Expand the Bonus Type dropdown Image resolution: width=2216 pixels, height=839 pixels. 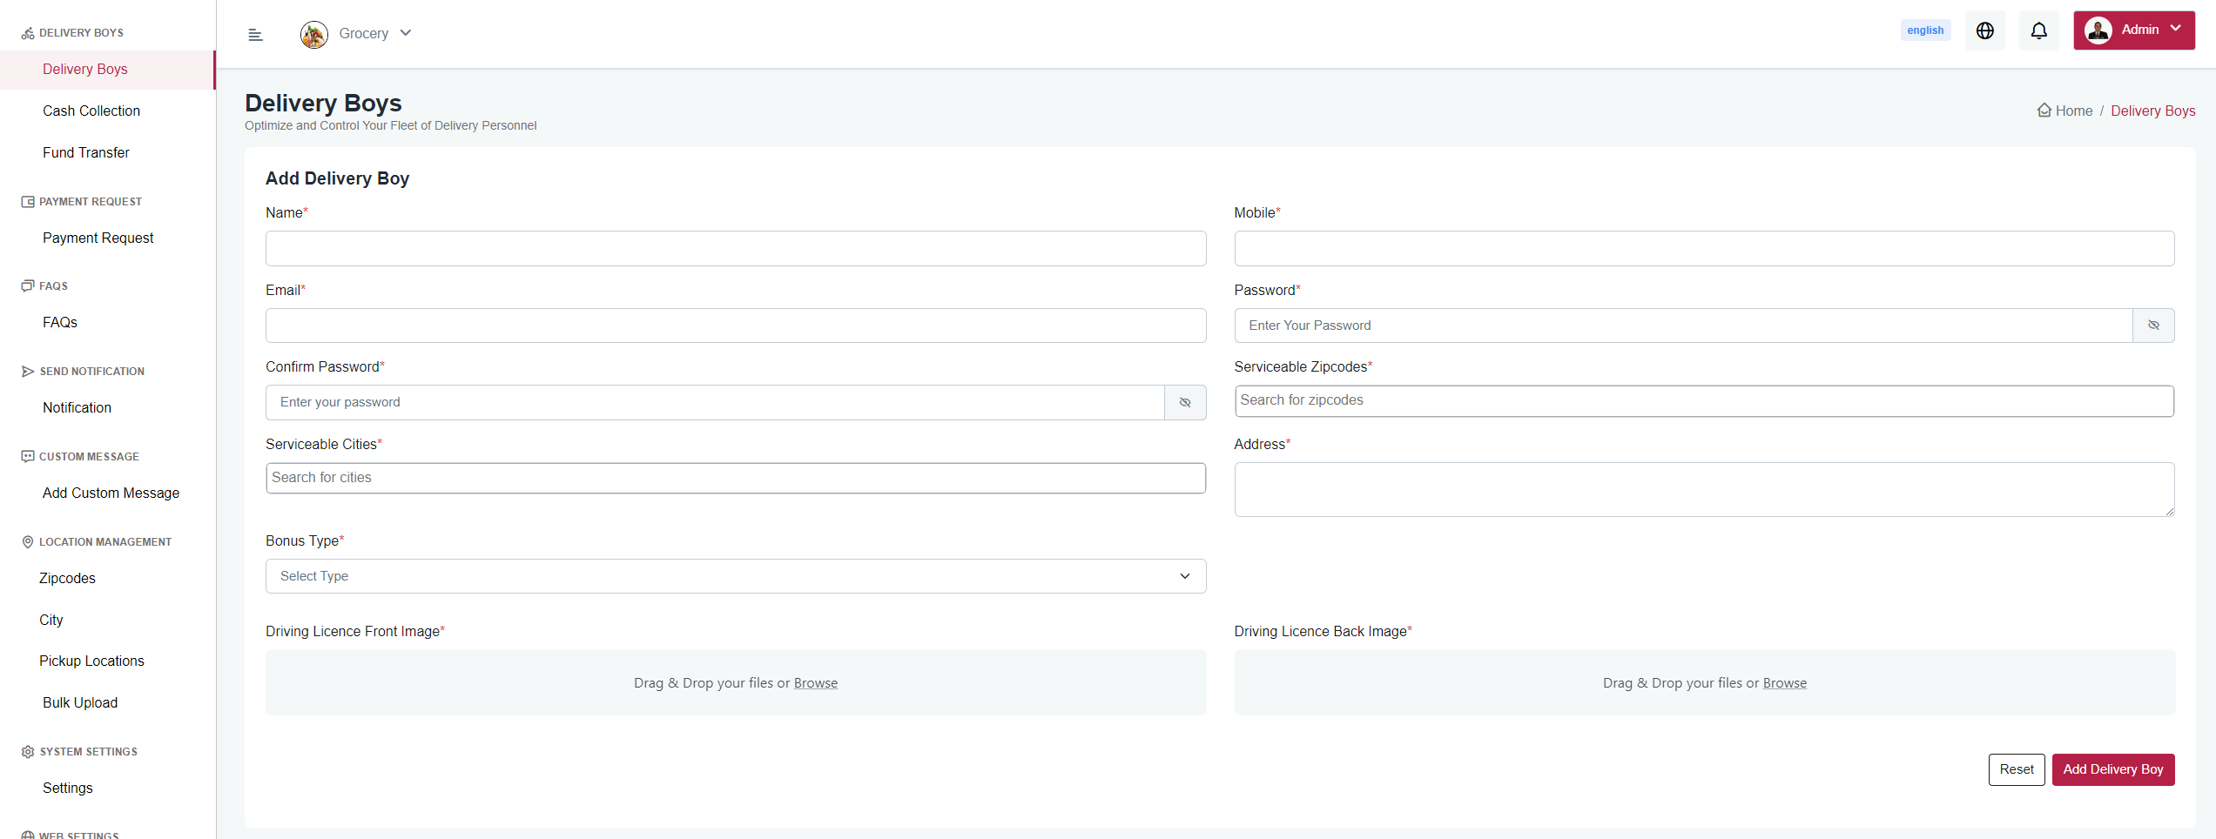point(735,576)
